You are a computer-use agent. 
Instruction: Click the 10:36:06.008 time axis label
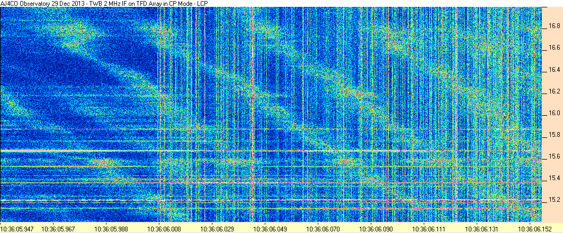(163, 228)
